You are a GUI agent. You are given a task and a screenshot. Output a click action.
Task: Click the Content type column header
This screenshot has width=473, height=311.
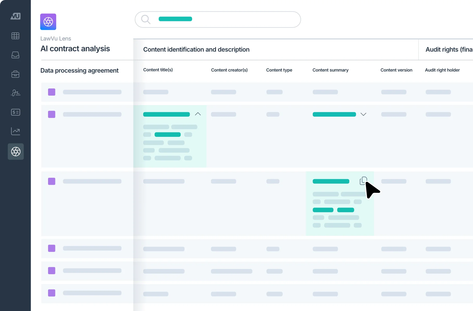(x=279, y=70)
